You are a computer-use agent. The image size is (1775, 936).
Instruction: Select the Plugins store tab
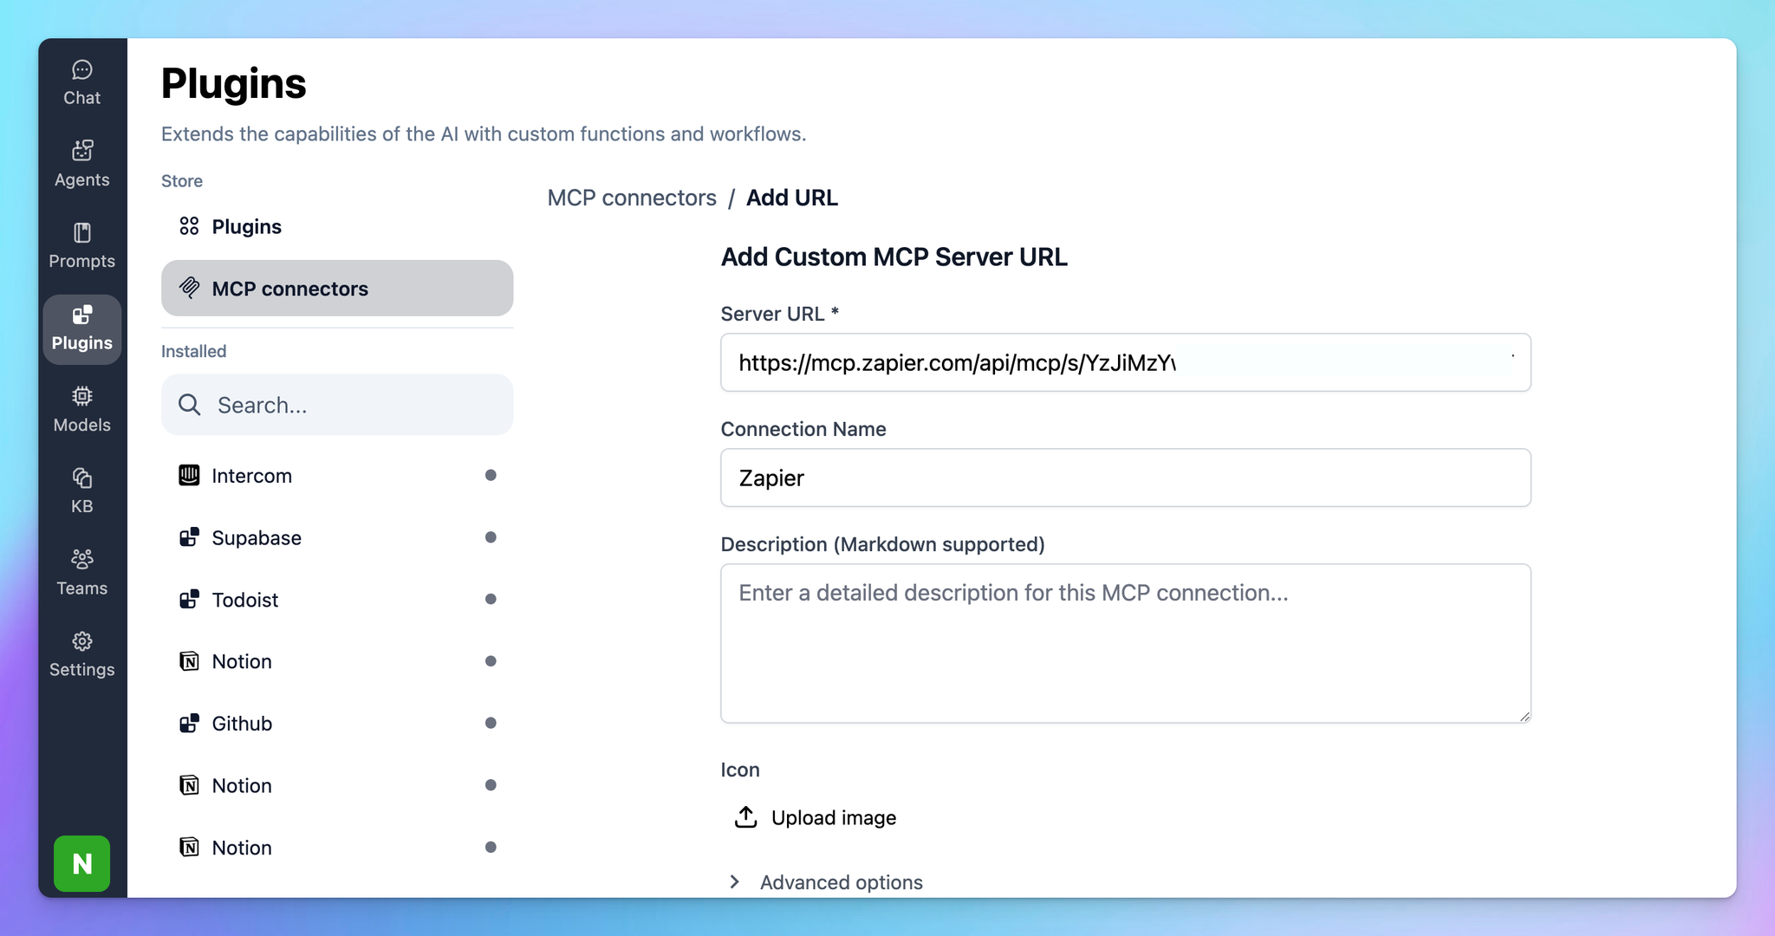pos(247,226)
